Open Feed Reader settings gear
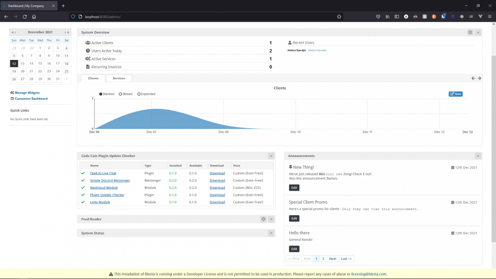The width and height of the screenshot is (496, 279). pos(263,219)
